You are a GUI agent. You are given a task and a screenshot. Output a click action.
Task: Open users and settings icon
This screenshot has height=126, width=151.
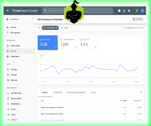pyautogui.click(x=124, y=11)
